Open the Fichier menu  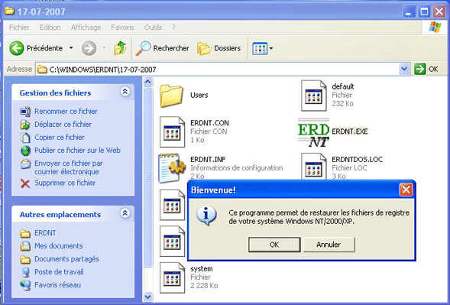tap(19, 28)
